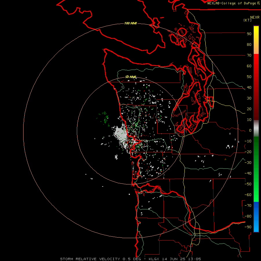Select the 70 value on the velocity scale
261x261 pixels.
249,55
